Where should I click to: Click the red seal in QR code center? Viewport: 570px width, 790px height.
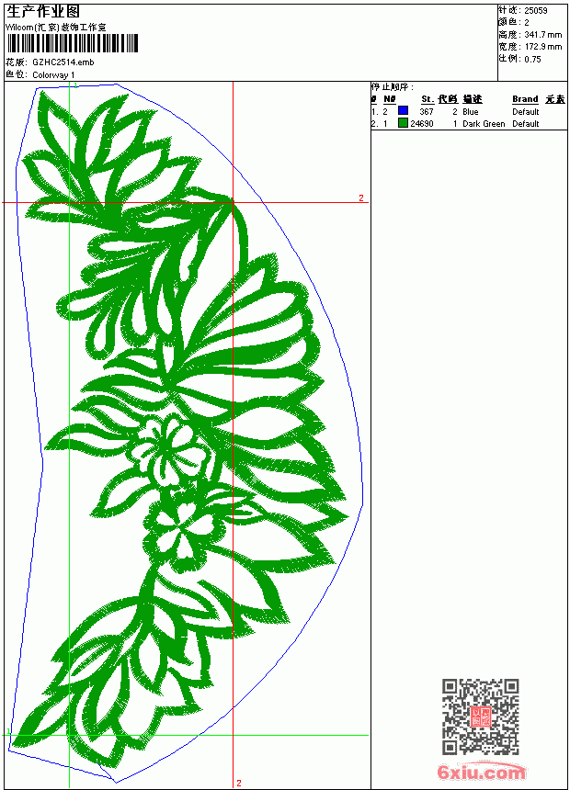pos(481,717)
